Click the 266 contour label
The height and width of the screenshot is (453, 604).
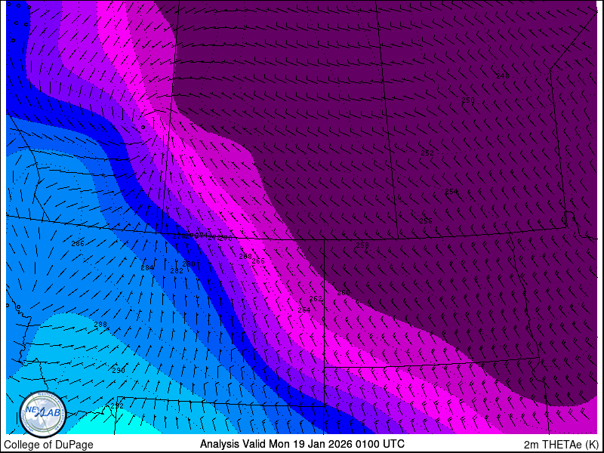[258, 261]
